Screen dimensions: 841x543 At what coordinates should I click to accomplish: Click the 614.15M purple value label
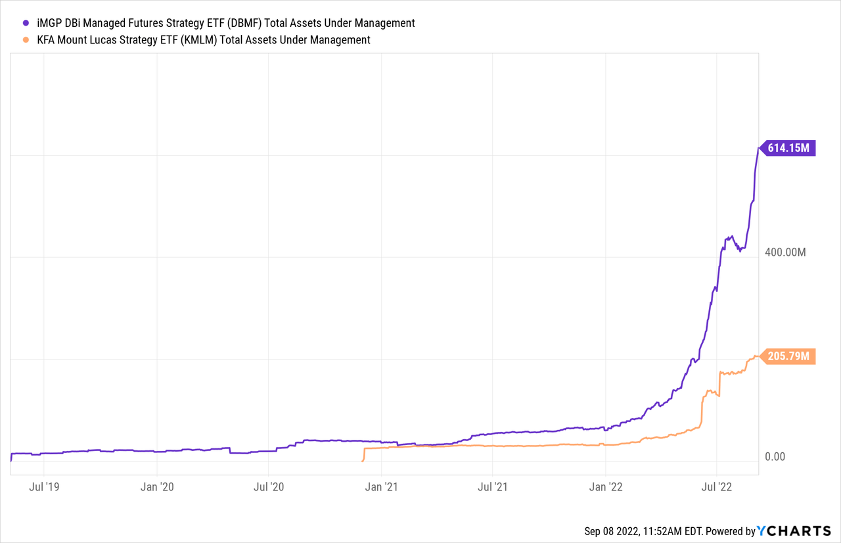point(787,148)
